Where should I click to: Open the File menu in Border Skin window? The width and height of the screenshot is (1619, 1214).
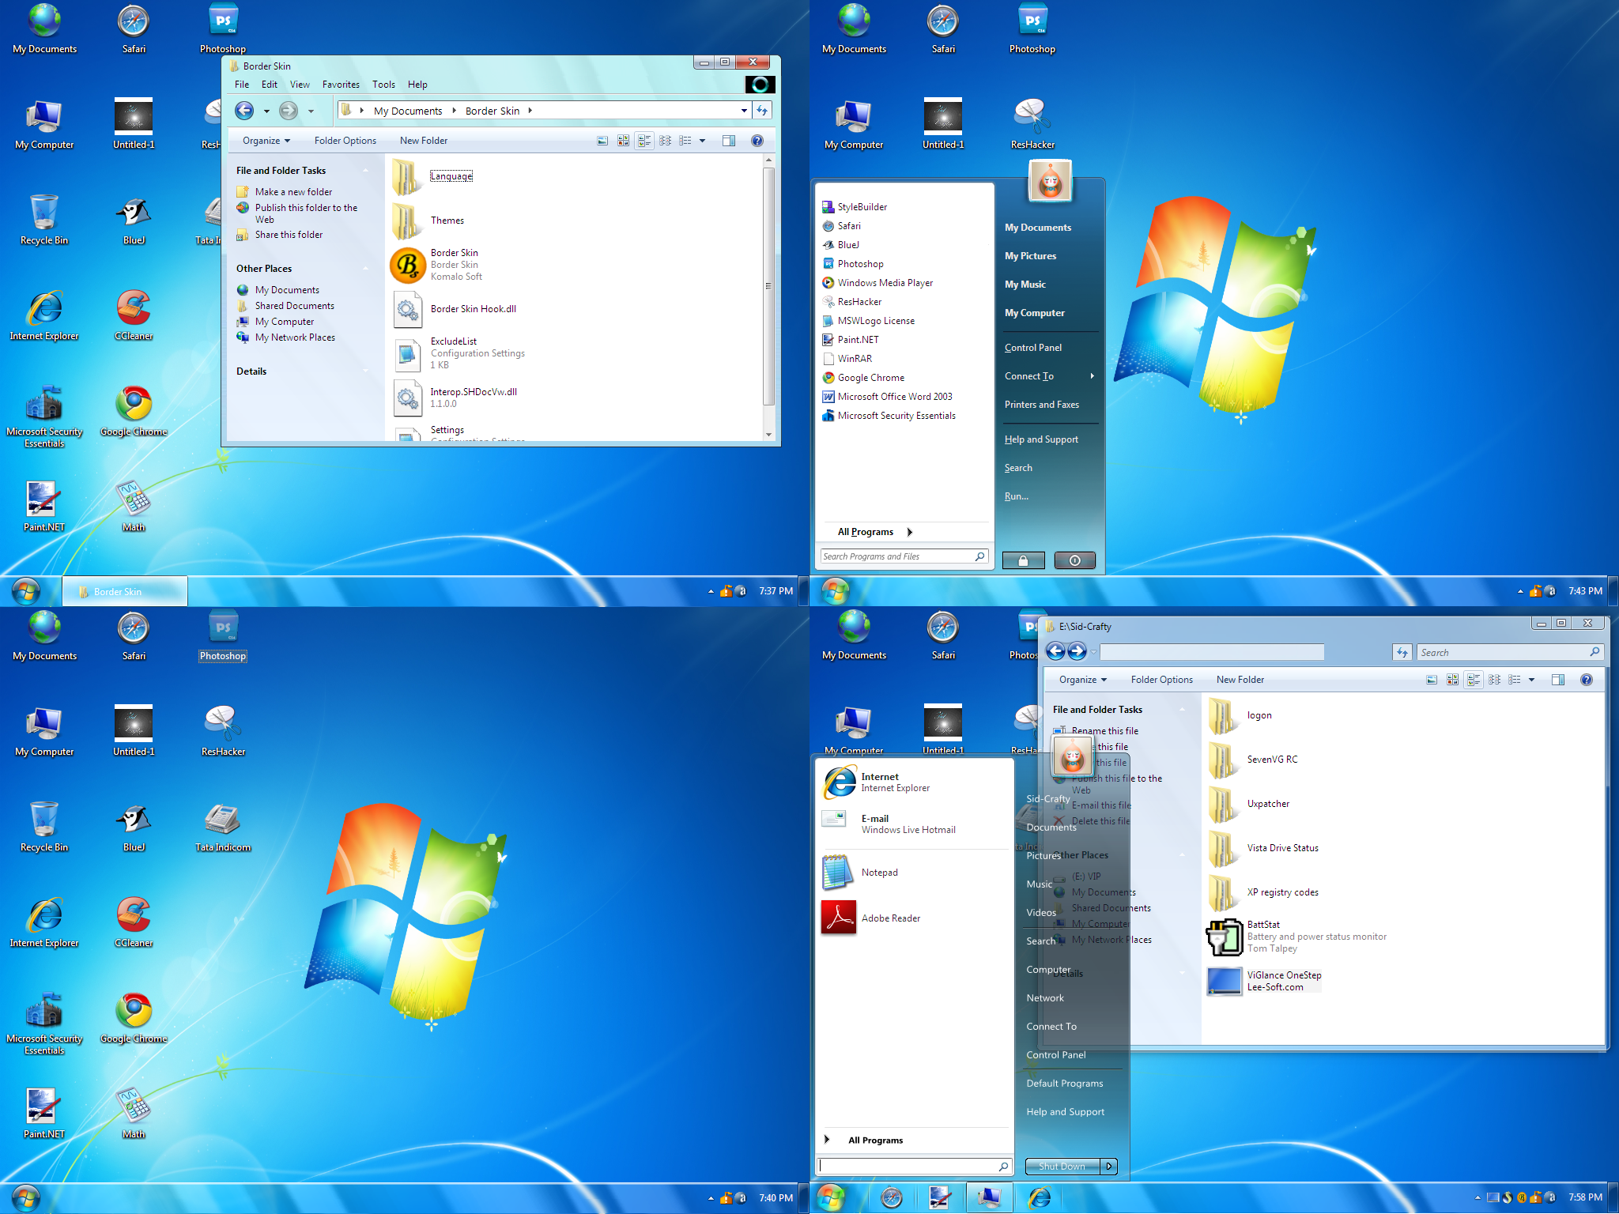242,85
